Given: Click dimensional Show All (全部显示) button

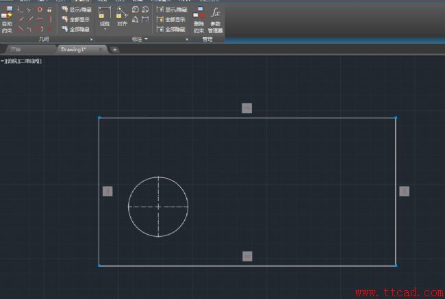Looking at the screenshot, I should 171,20.
